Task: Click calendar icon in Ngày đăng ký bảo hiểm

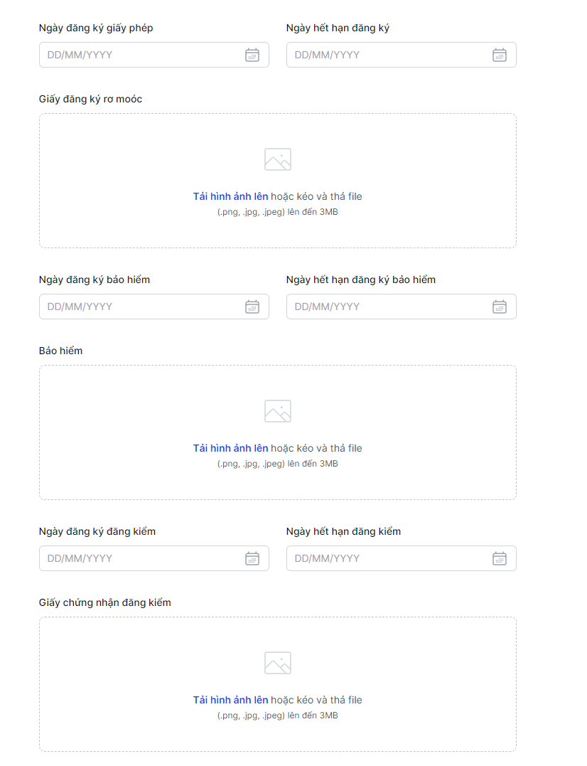Action: pyautogui.click(x=252, y=307)
